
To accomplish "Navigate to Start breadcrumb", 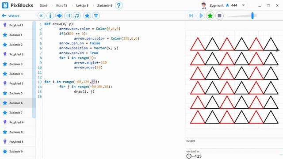I will 43,5.
